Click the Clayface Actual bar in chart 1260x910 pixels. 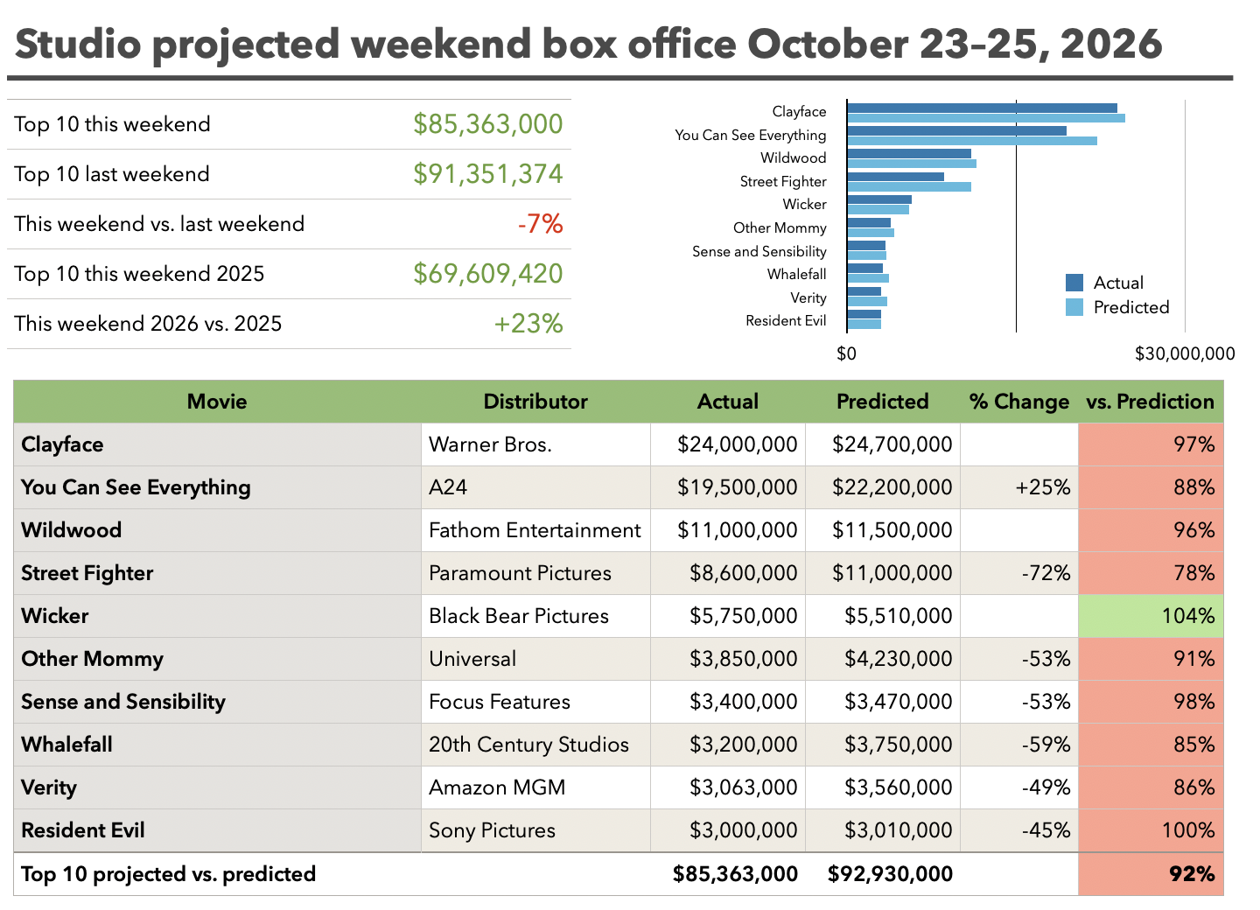coord(982,108)
